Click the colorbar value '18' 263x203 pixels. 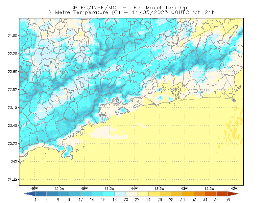click(x=114, y=200)
